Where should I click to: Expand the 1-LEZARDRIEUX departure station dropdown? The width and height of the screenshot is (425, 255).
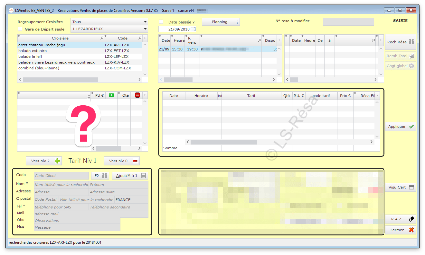[x=109, y=29]
